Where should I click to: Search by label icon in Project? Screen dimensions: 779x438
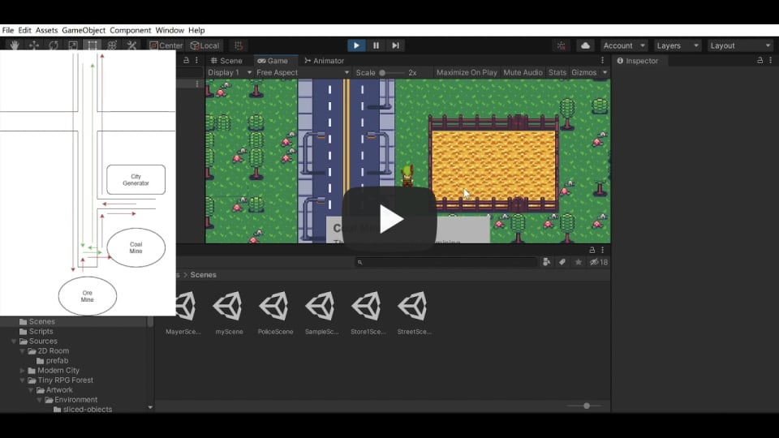562,262
